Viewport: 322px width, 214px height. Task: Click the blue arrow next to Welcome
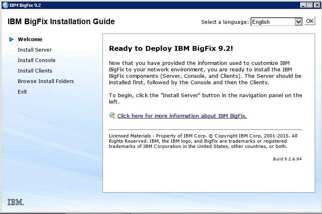(x=11, y=39)
